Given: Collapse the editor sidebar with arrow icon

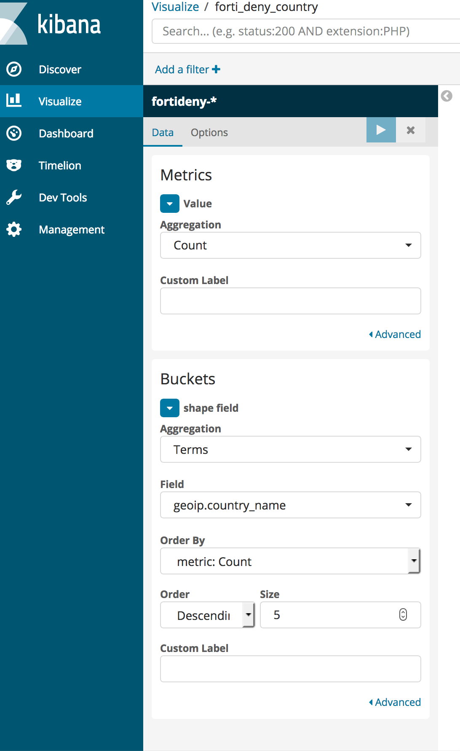Looking at the screenshot, I should pos(447,96).
